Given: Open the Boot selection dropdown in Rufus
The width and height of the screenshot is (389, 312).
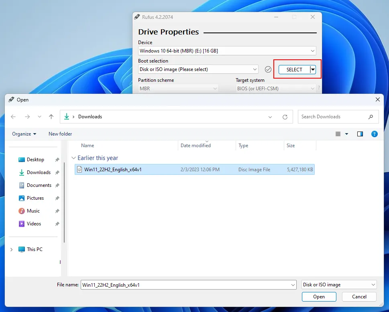Looking at the screenshot, I should 198,69.
